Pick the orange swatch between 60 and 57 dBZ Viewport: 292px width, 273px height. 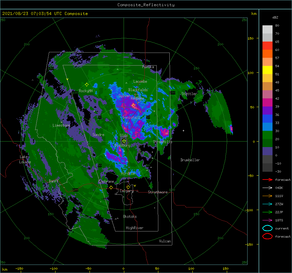(x=267, y=54)
